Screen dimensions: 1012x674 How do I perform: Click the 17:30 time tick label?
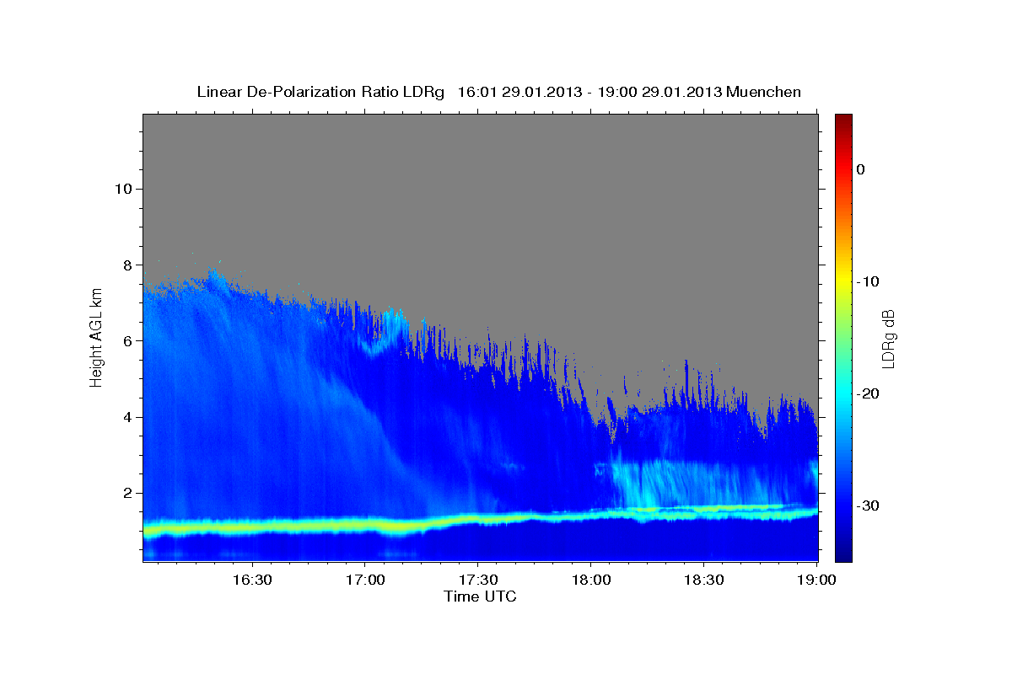coord(478,580)
